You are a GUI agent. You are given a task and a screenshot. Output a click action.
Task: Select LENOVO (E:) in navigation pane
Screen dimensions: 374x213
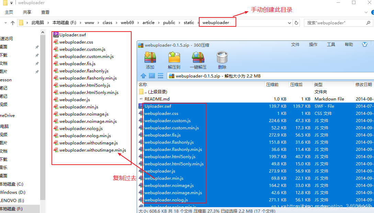(12, 201)
